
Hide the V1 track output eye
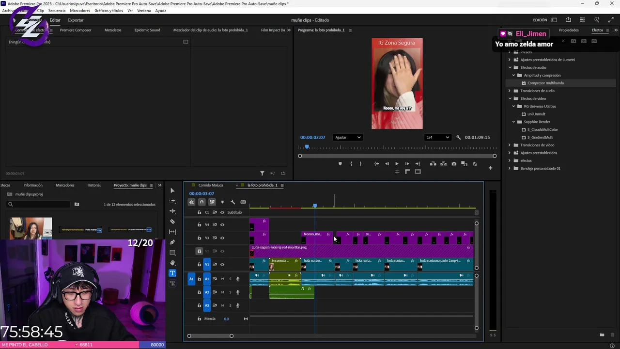click(222, 265)
